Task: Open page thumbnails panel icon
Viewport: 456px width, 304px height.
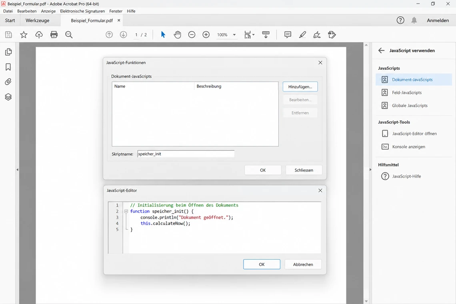Action: coord(8,52)
